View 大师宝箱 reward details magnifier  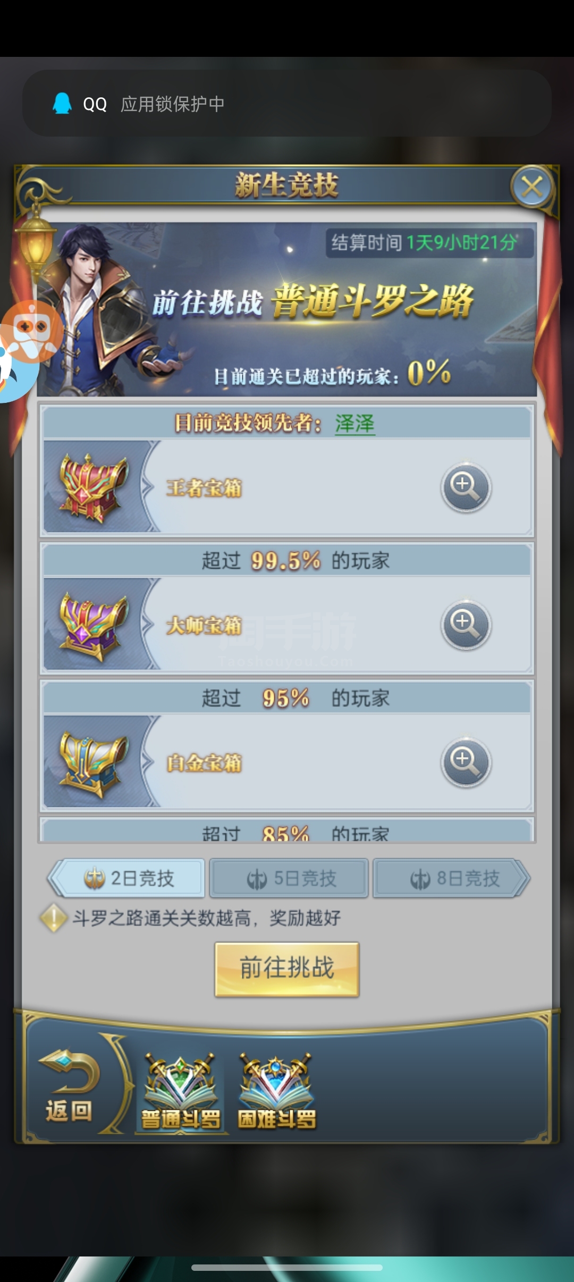click(466, 625)
